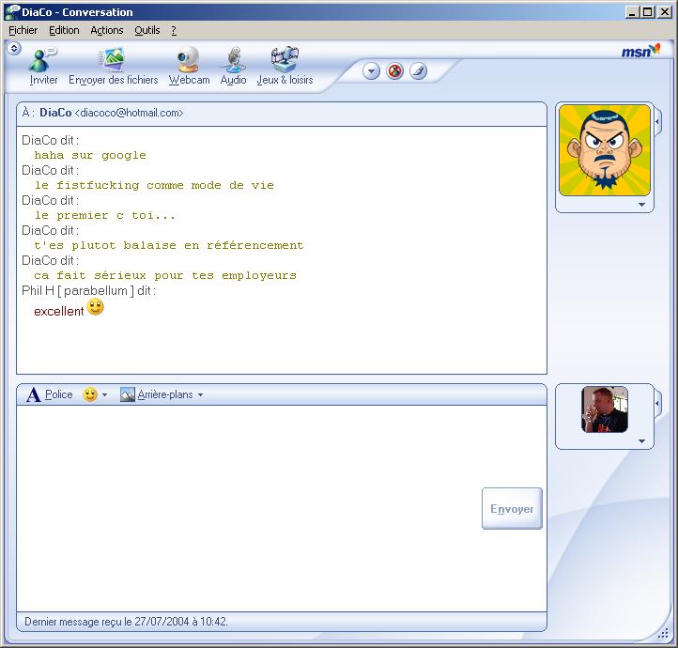Click the contact name DiaCo in header
This screenshot has height=648, width=678.
pos(55,113)
